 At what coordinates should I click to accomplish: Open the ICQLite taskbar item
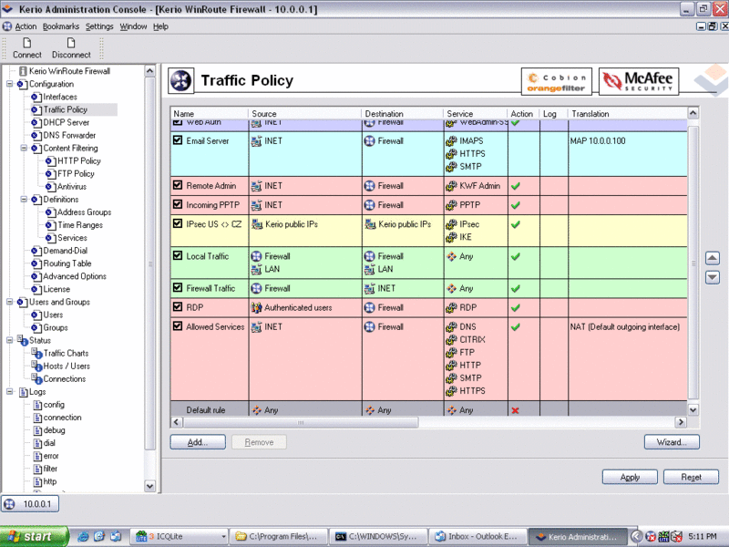click(x=180, y=536)
